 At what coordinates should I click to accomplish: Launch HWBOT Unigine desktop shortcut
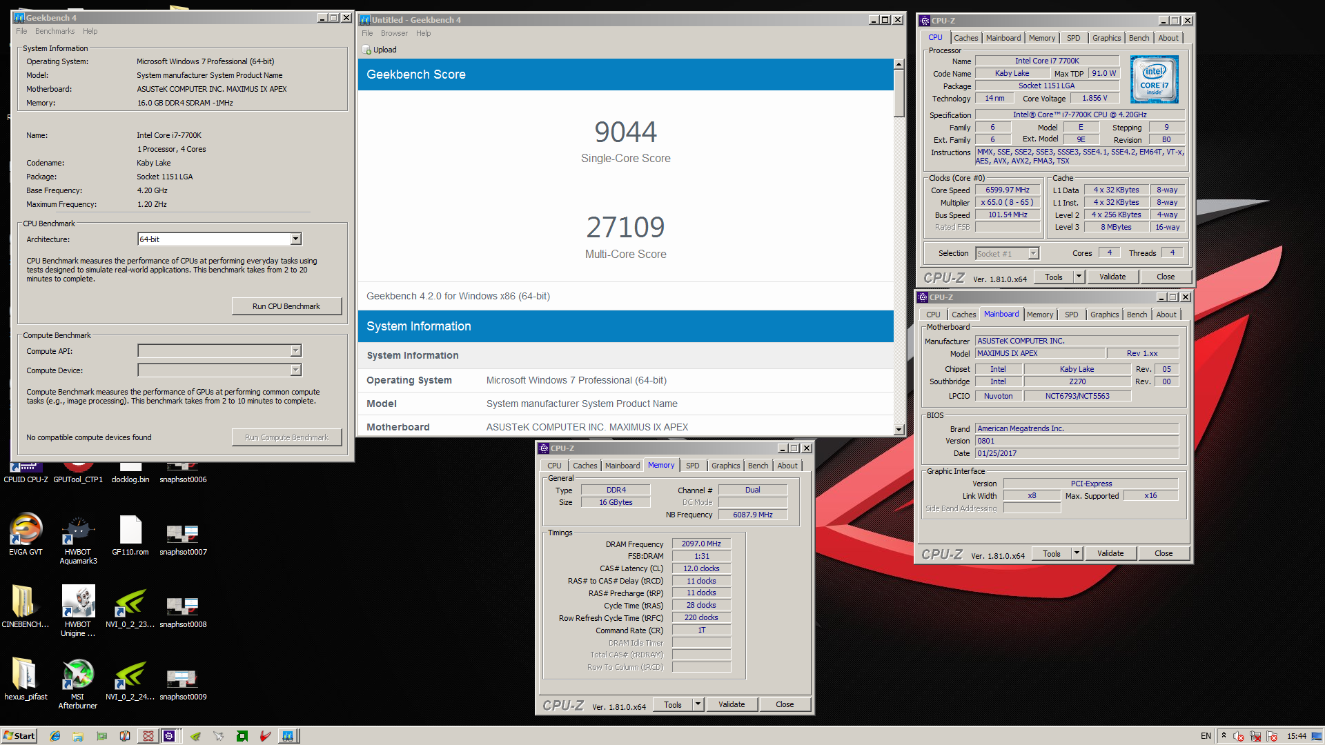point(78,611)
